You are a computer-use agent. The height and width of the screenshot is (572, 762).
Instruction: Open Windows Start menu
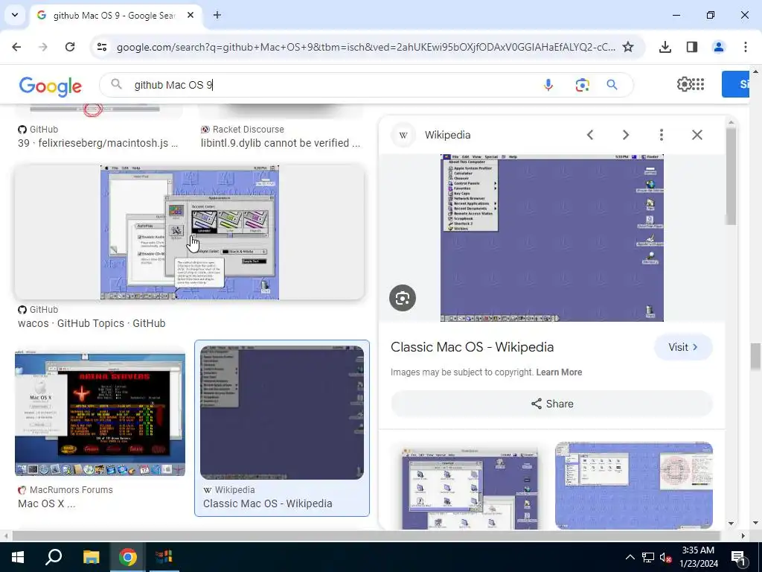[x=18, y=557]
